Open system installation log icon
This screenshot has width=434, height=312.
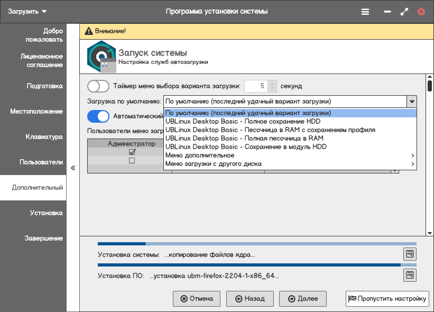click(409, 254)
